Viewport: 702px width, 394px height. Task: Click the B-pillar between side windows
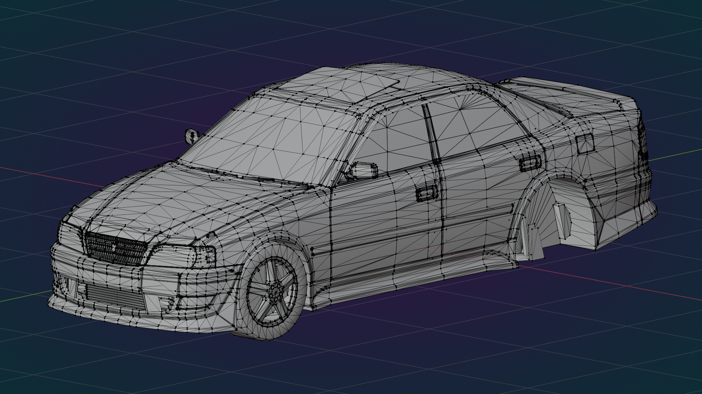431,133
